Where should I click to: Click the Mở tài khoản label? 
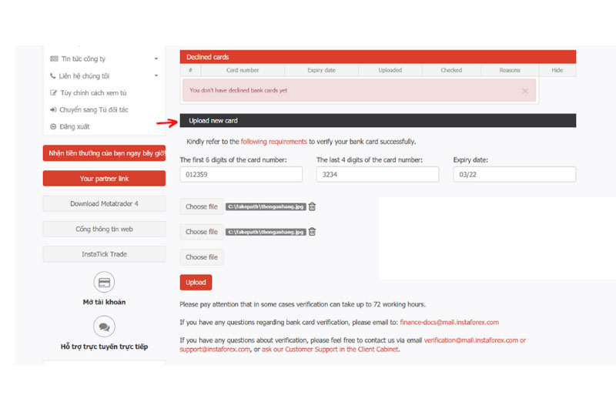click(104, 302)
